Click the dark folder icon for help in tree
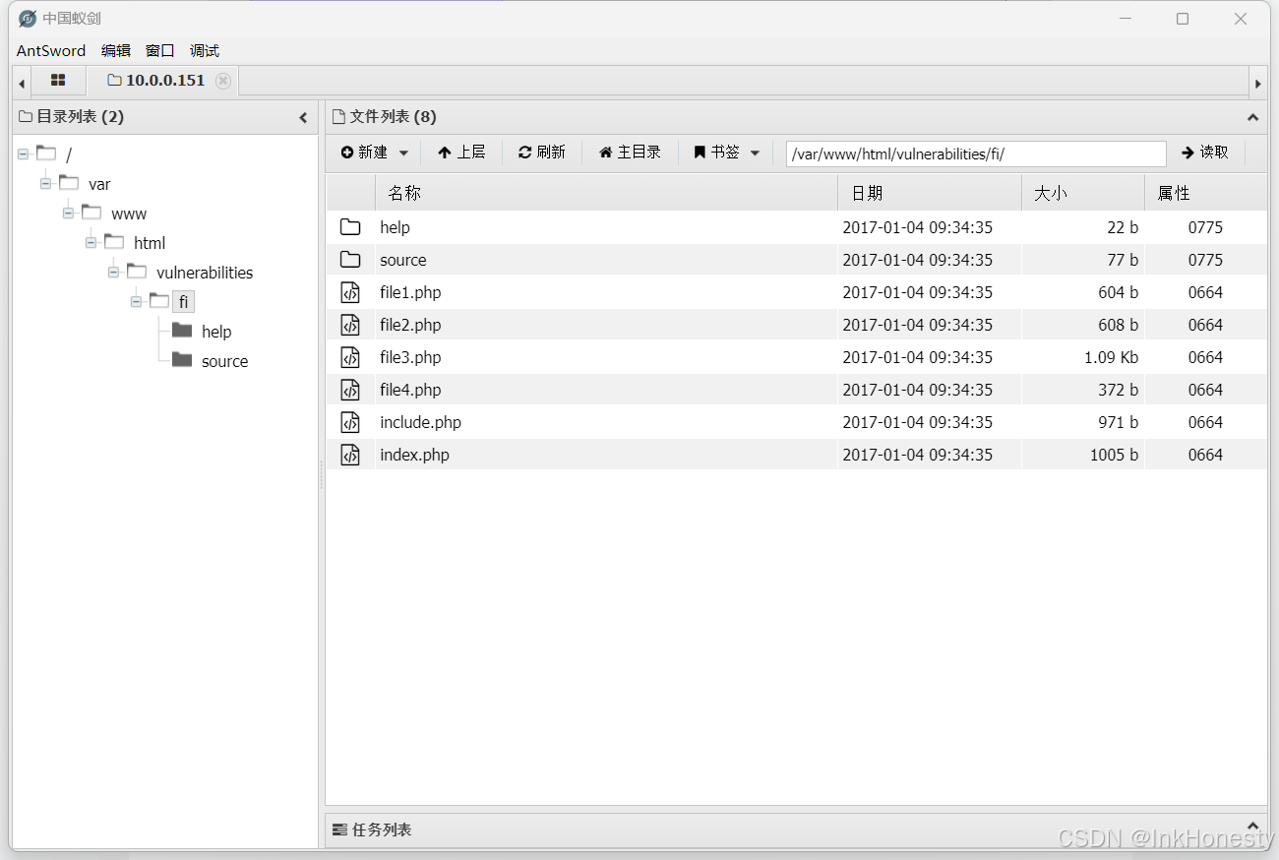This screenshot has width=1279, height=860. pos(183,331)
